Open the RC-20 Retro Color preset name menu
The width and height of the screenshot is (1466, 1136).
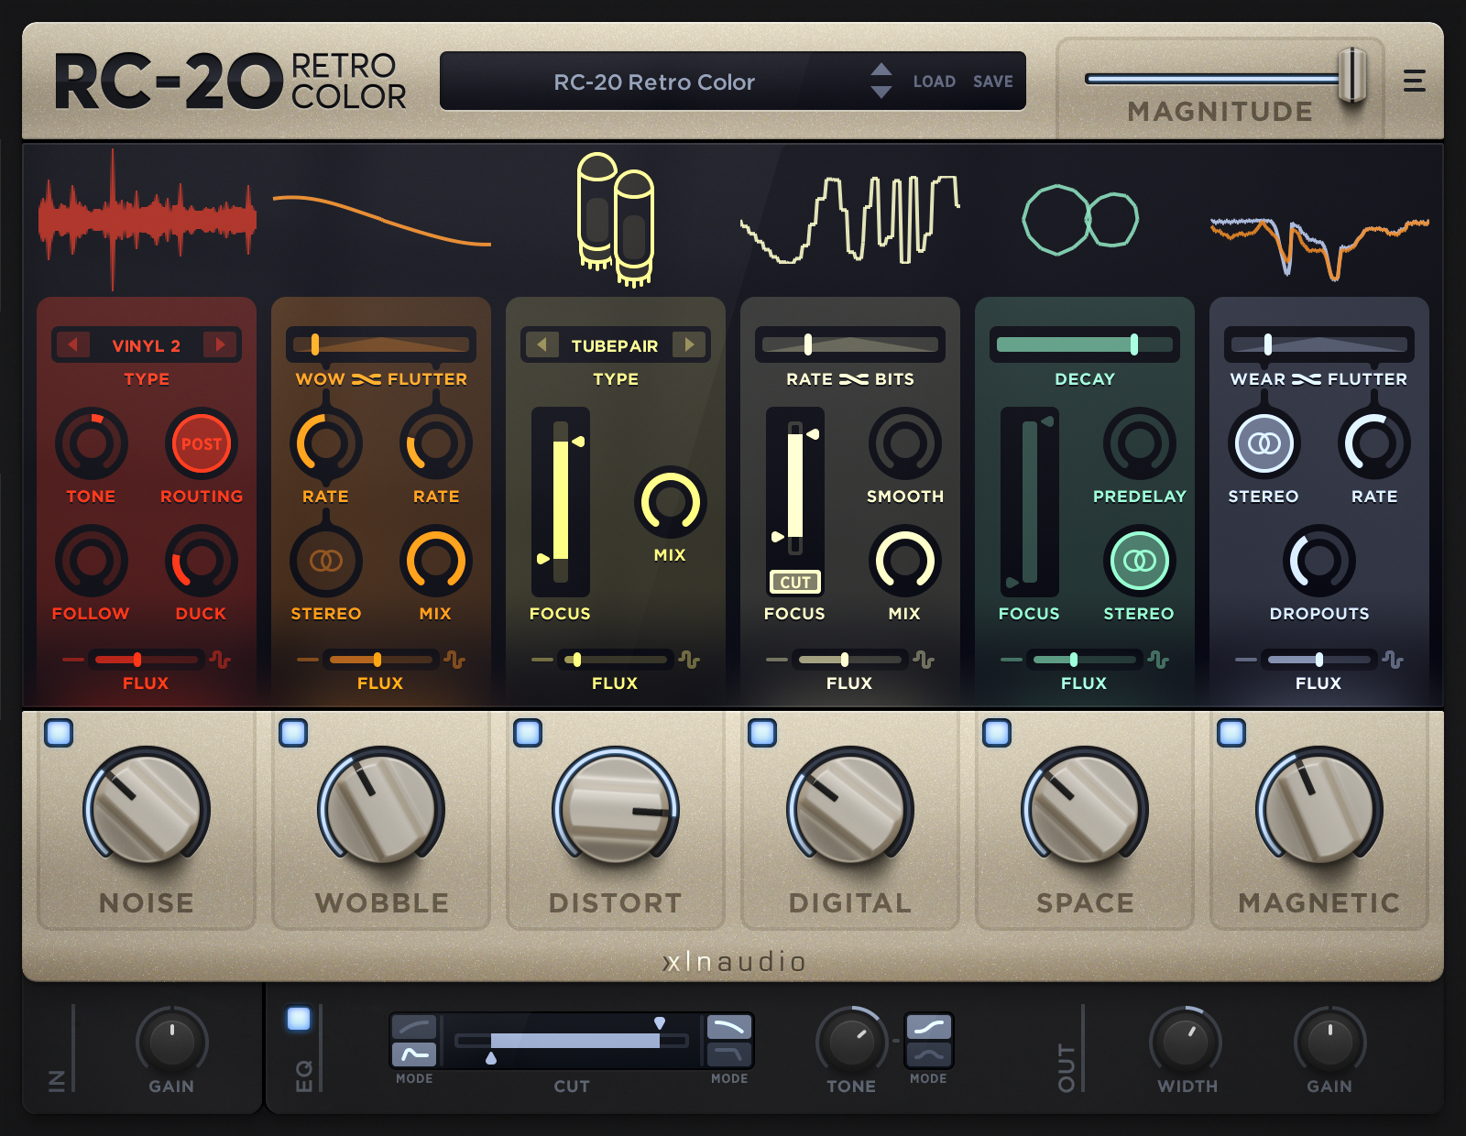tap(654, 82)
